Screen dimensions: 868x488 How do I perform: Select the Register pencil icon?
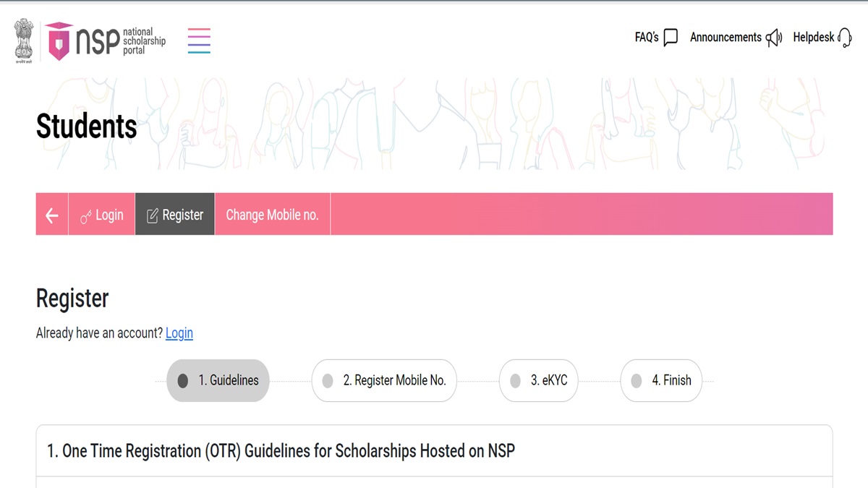click(x=153, y=214)
